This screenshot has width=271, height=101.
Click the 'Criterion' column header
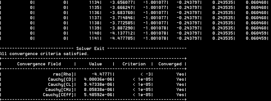click(x=134, y=64)
